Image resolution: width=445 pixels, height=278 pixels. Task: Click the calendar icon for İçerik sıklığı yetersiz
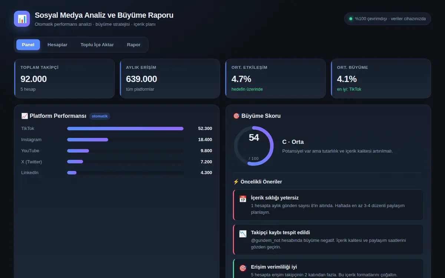pyautogui.click(x=243, y=199)
